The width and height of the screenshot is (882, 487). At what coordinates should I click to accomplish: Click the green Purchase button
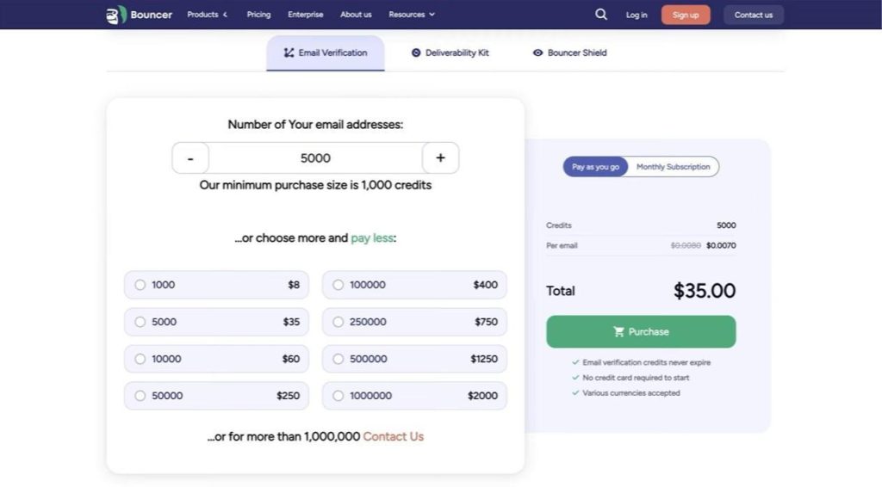click(641, 331)
